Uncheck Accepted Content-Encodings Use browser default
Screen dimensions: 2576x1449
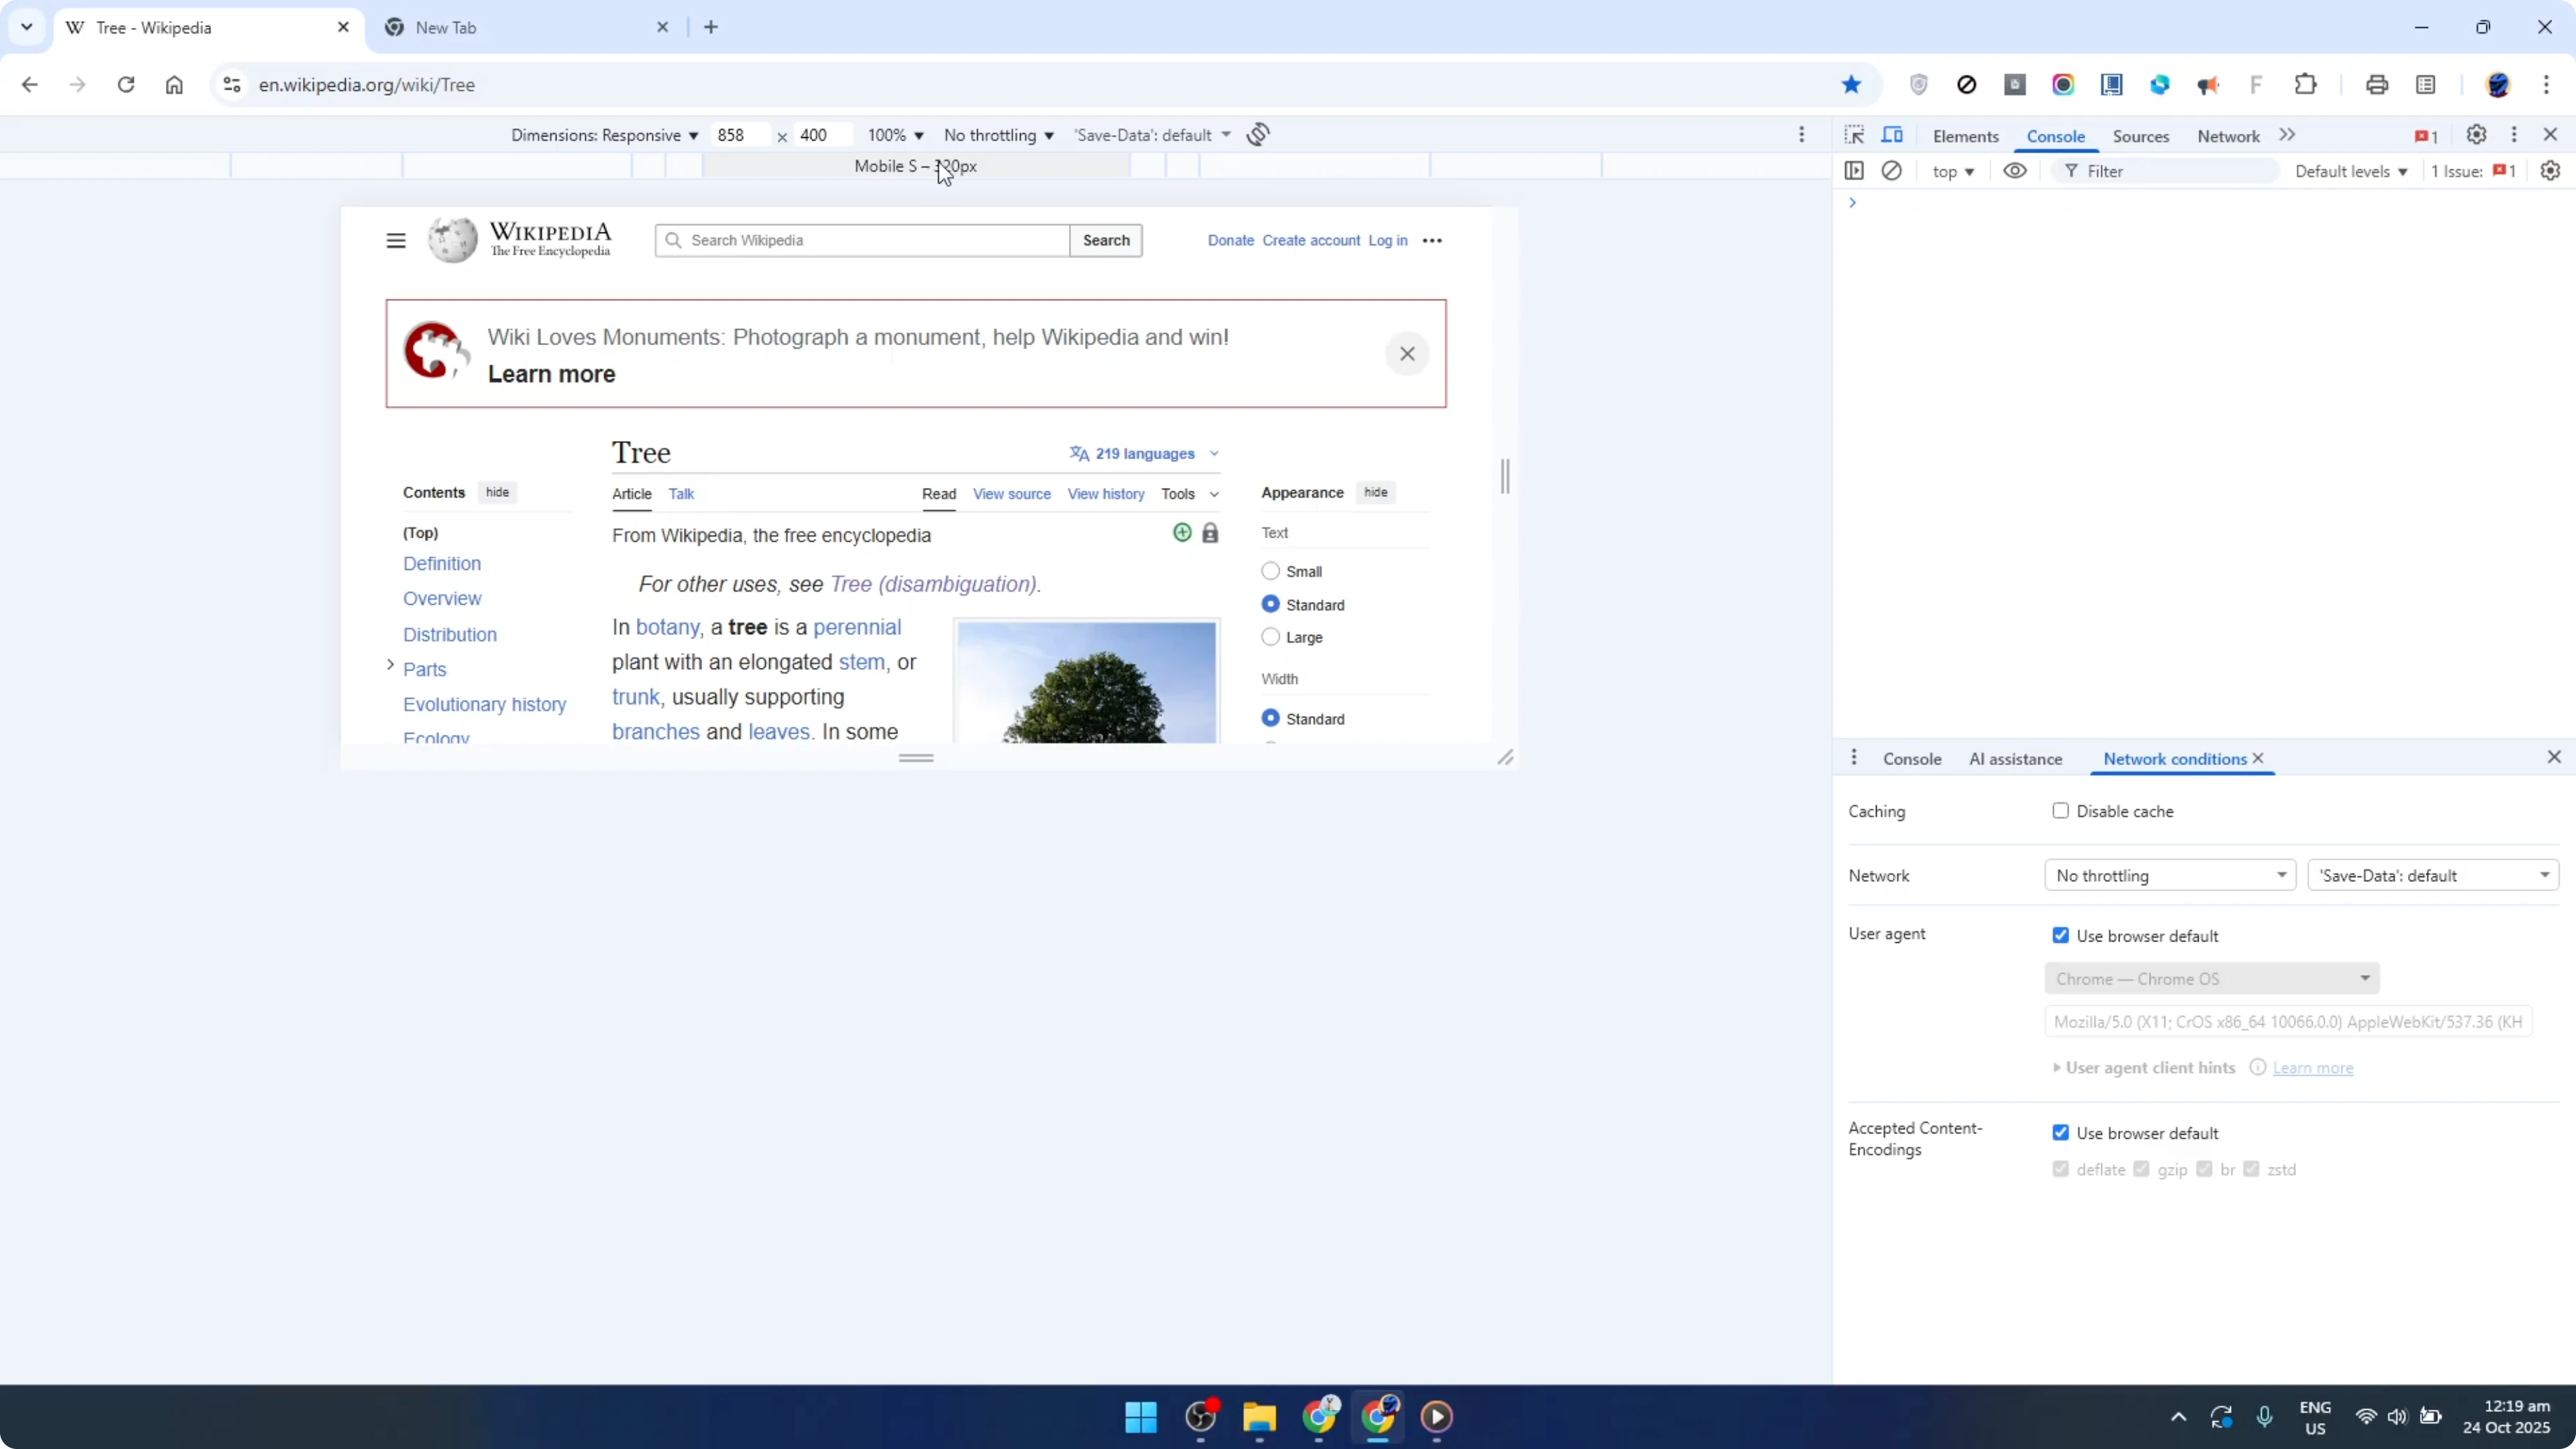tap(2060, 1132)
